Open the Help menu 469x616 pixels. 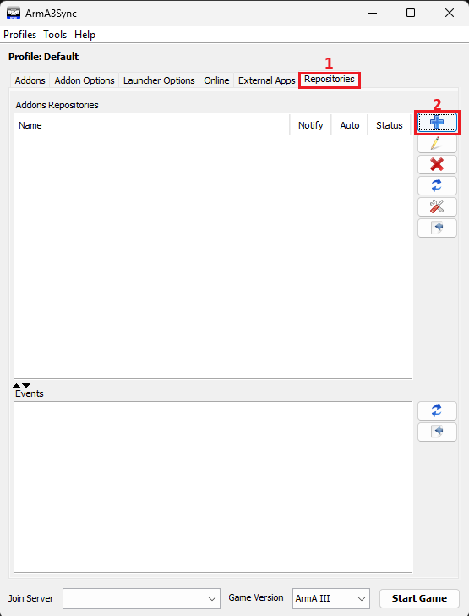coord(85,35)
